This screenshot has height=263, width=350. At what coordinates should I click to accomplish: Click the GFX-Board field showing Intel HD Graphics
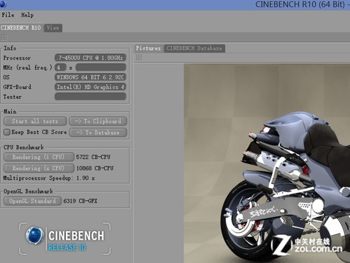pyautogui.click(x=90, y=87)
